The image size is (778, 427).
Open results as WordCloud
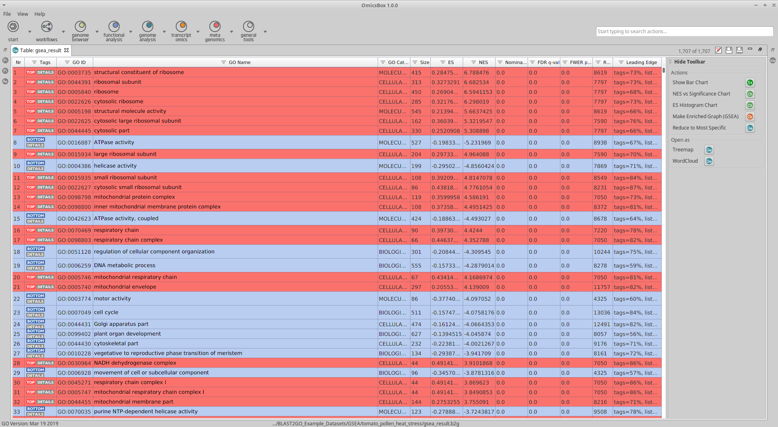709,161
